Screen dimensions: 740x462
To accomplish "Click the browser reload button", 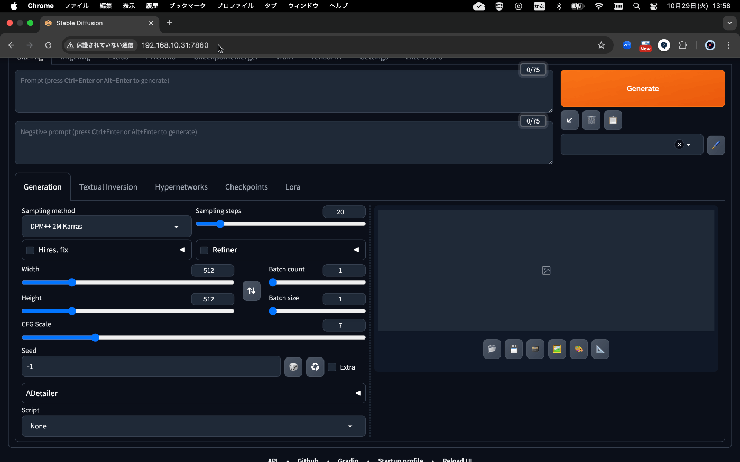I will (48, 45).
